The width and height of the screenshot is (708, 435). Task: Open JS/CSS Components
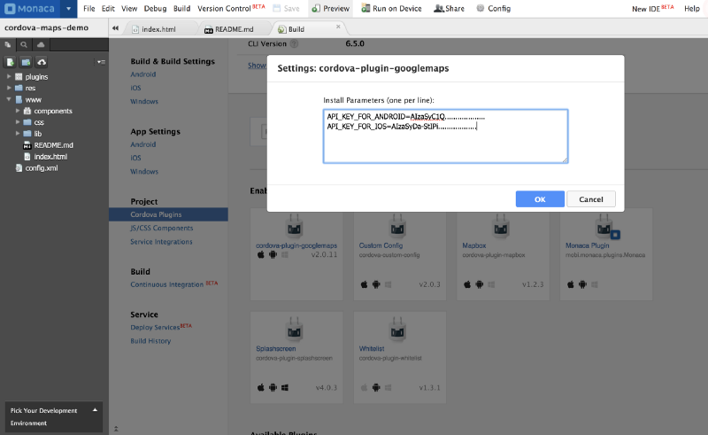pos(162,228)
